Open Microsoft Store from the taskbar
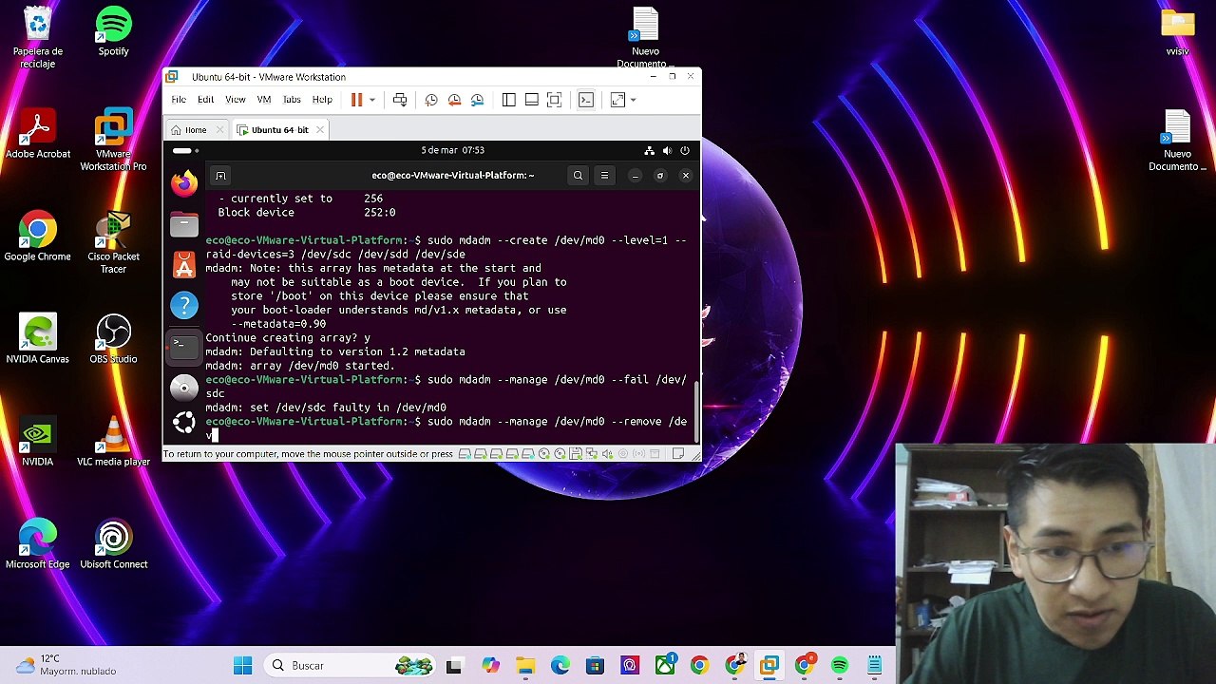1216x684 pixels. 595,665
